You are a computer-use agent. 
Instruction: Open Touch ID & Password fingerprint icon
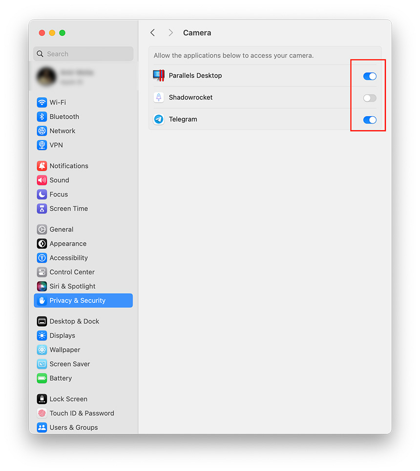[x=42, y=413]
